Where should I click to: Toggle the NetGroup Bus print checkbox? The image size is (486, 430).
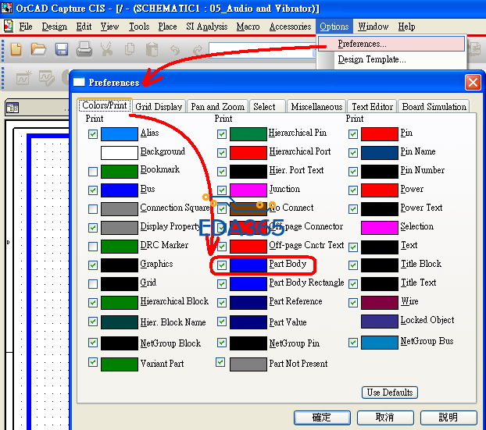[x=353, y=343]
